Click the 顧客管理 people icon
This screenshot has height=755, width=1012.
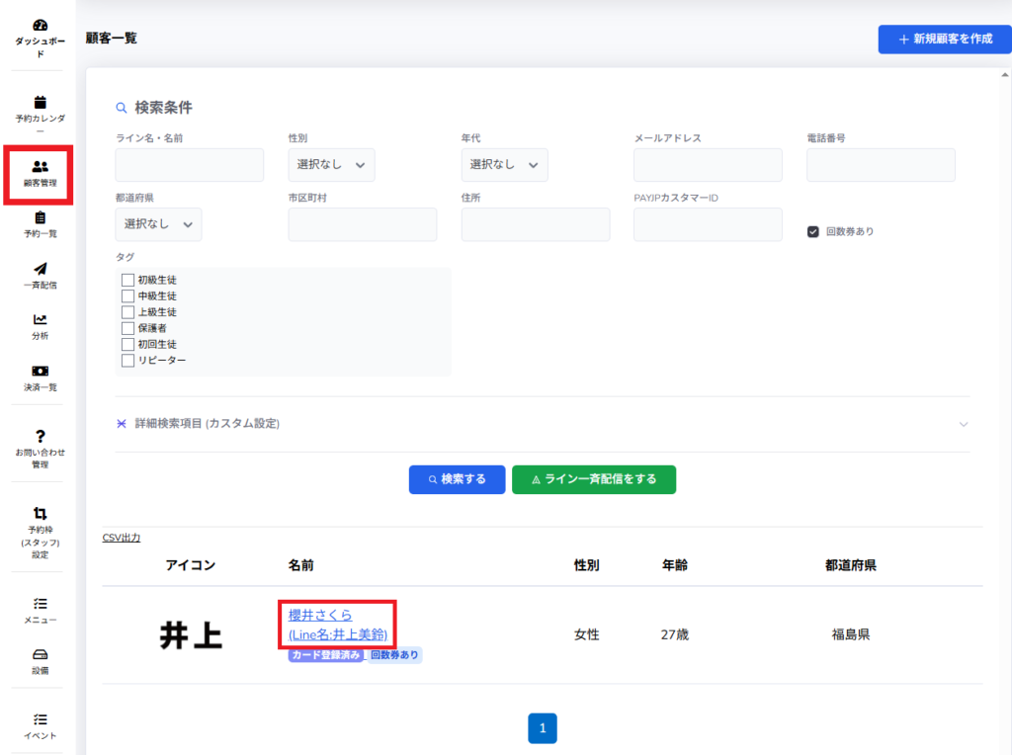pyautogui.click(x=40, y=167)
